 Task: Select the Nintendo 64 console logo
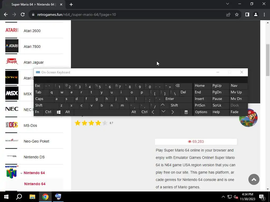tap(12, 172)
